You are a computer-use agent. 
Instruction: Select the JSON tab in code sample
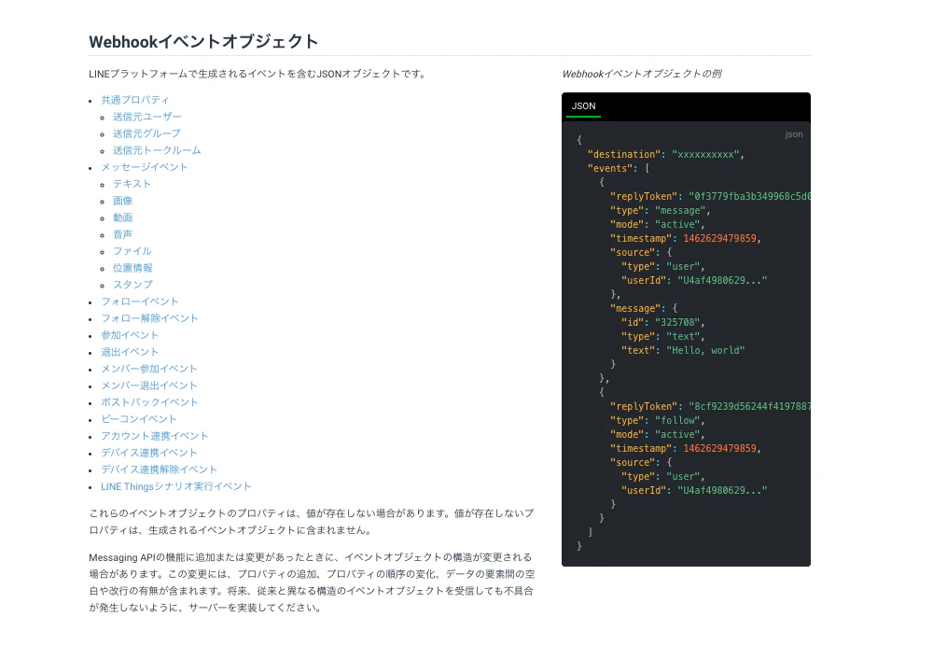coord(583,106)
